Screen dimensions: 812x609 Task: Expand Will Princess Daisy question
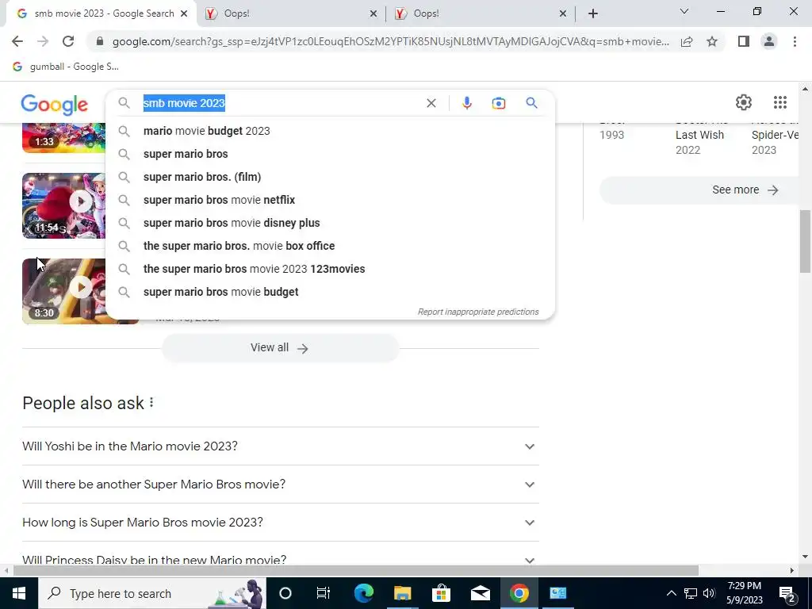click(x=280, y=557)
